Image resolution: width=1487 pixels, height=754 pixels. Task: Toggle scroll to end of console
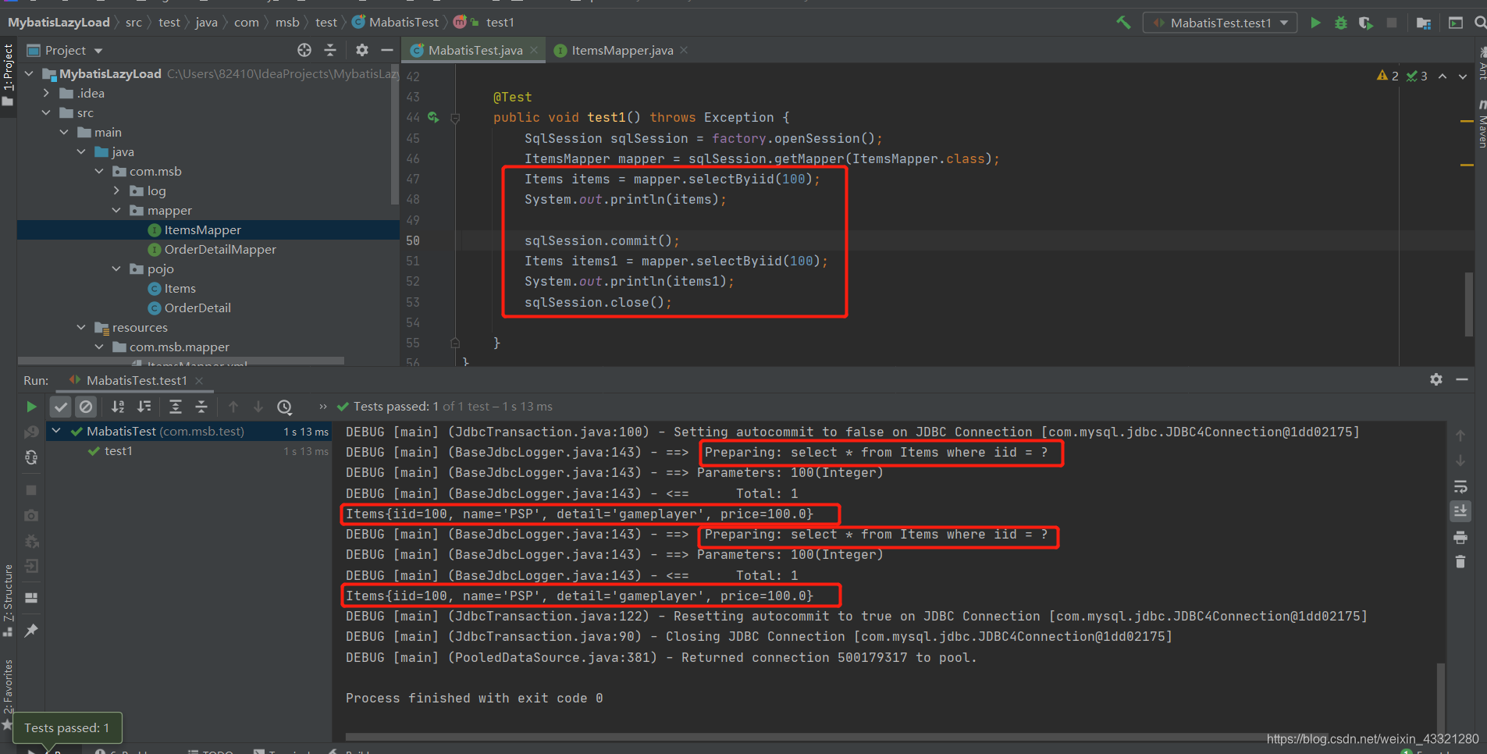coord(1460,511)
